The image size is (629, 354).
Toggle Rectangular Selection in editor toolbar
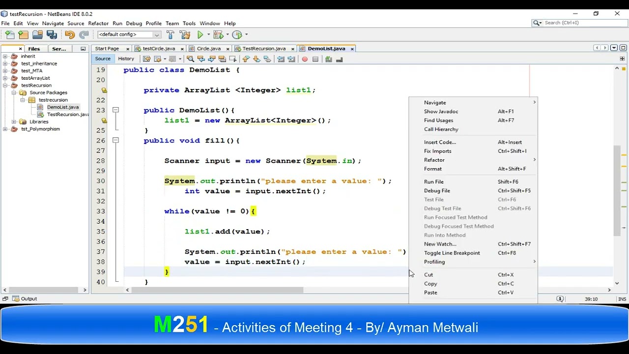point(232,59)
